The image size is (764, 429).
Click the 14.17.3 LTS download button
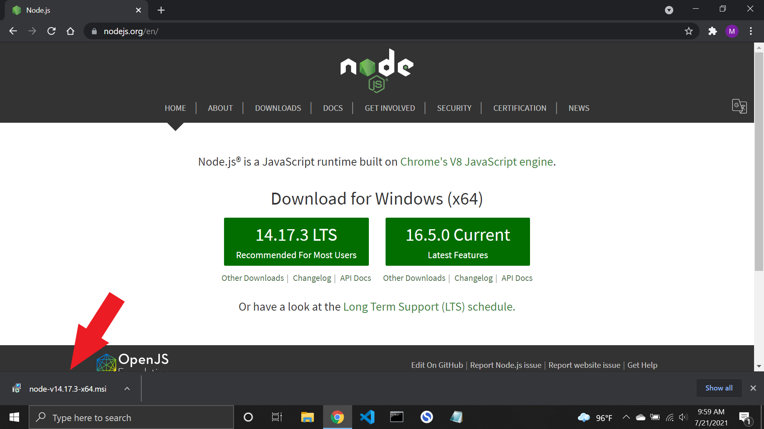[296, 242]
